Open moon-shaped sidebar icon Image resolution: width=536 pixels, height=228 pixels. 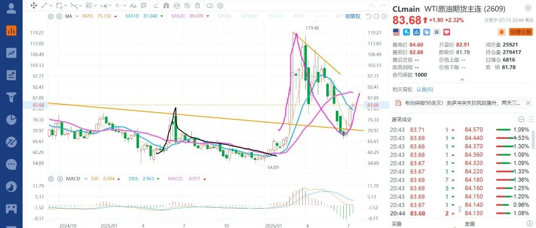pos(11,186)
